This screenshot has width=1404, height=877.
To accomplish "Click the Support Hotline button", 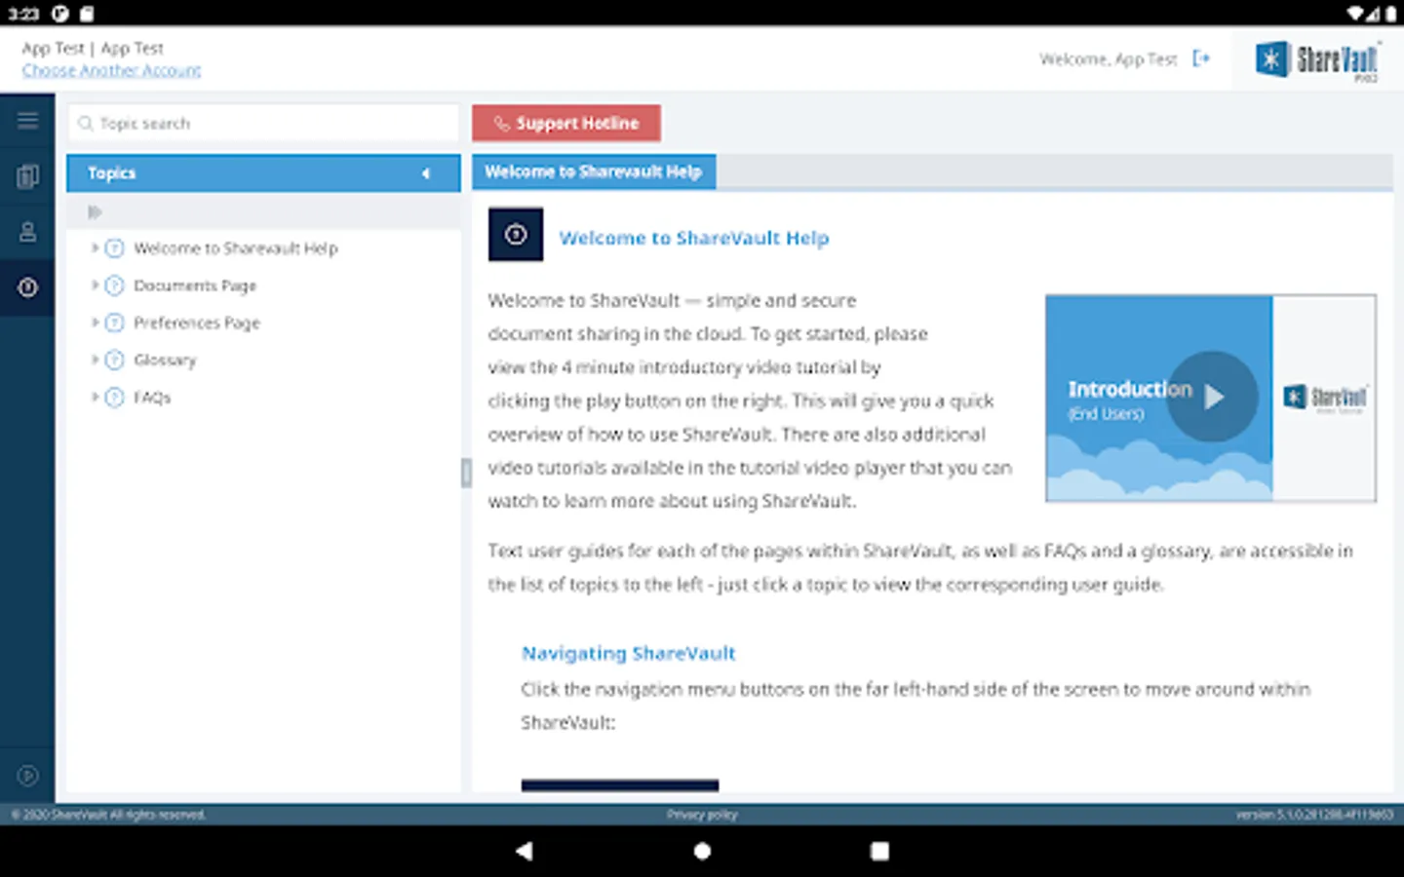I will [x=566, y=123].
